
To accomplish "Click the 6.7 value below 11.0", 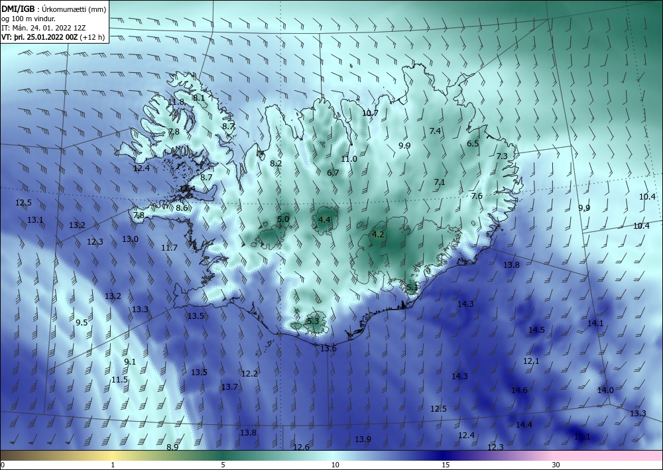I will pyautogui.click(x=333, y=173).
